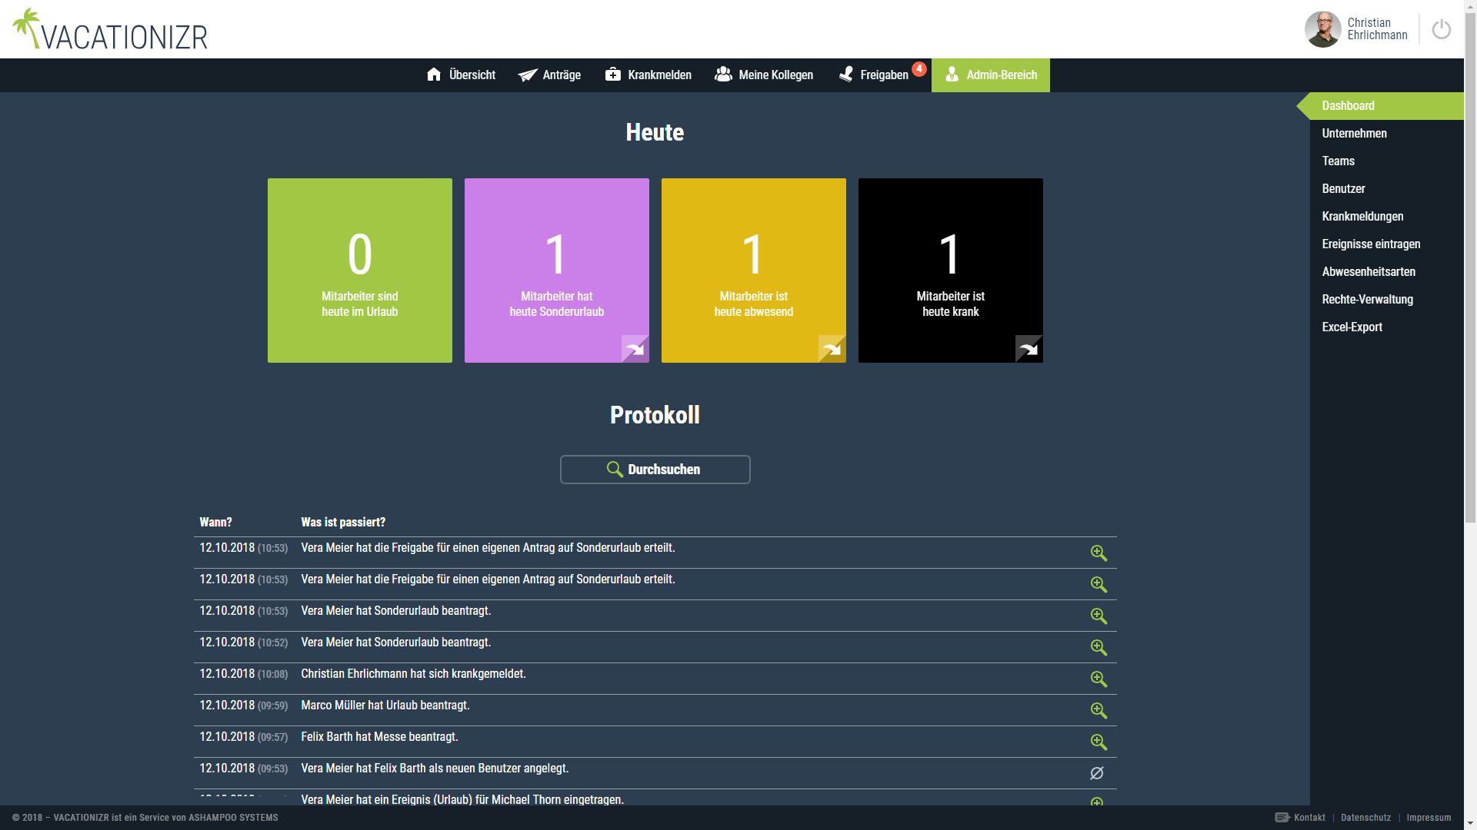Click the Übersicht home icon
The width and height of the screenshot is (1477, 830).
coord(434,75)
